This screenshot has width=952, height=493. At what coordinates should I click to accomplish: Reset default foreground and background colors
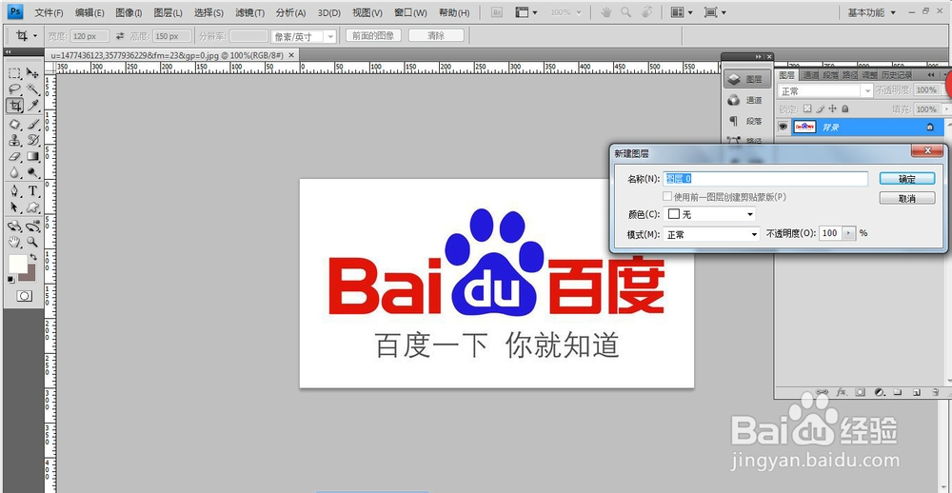coord(10,279)
